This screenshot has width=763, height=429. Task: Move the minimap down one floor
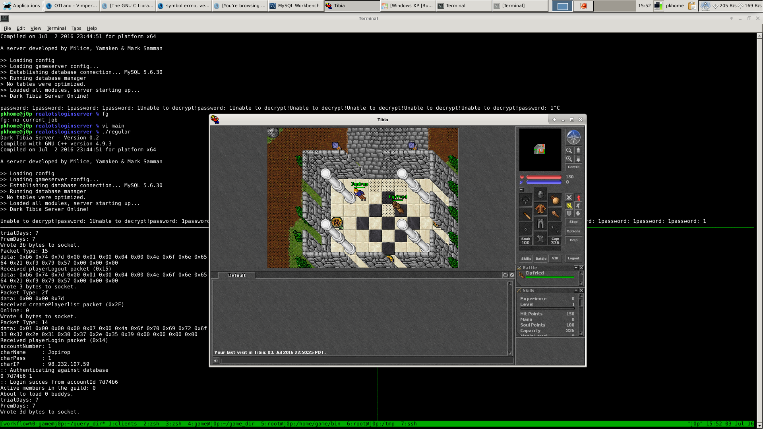point(578,159)
